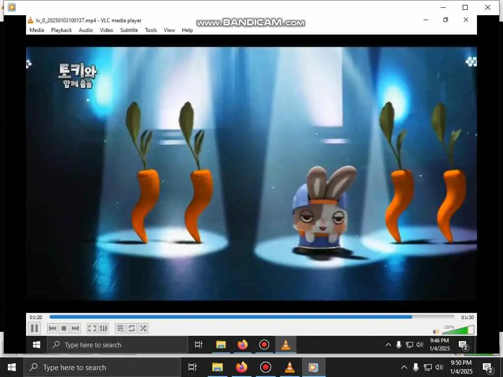Image resolution: width=503 pixels, height=377 pixels.
Task: Open Task View in inner taskbar
Action: [198, 345]
